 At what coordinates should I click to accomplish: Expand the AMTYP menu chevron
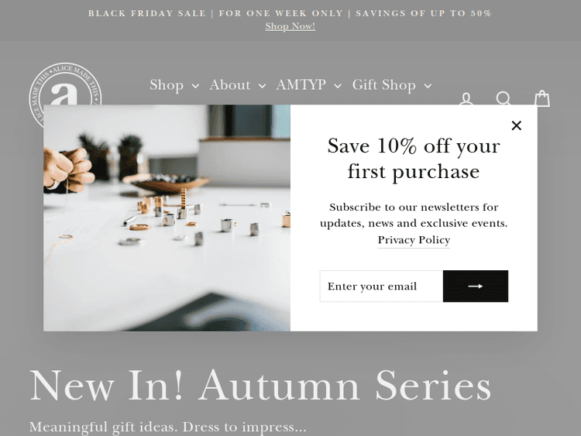point(337,86)
